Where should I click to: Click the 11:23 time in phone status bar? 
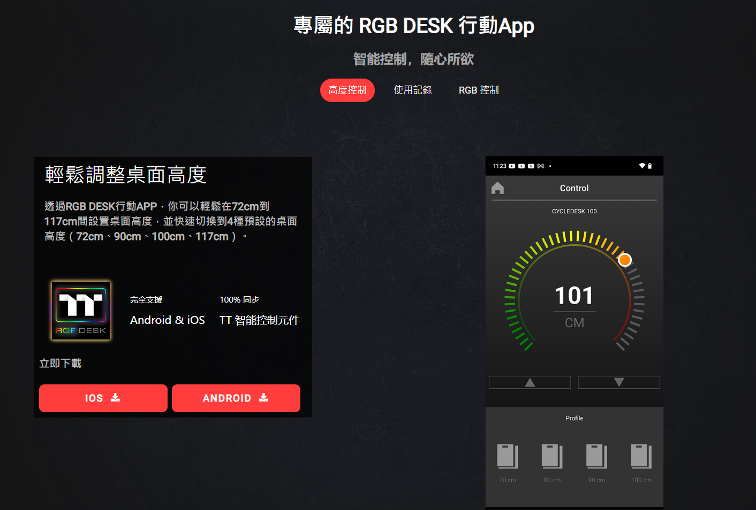click(500, 166)
